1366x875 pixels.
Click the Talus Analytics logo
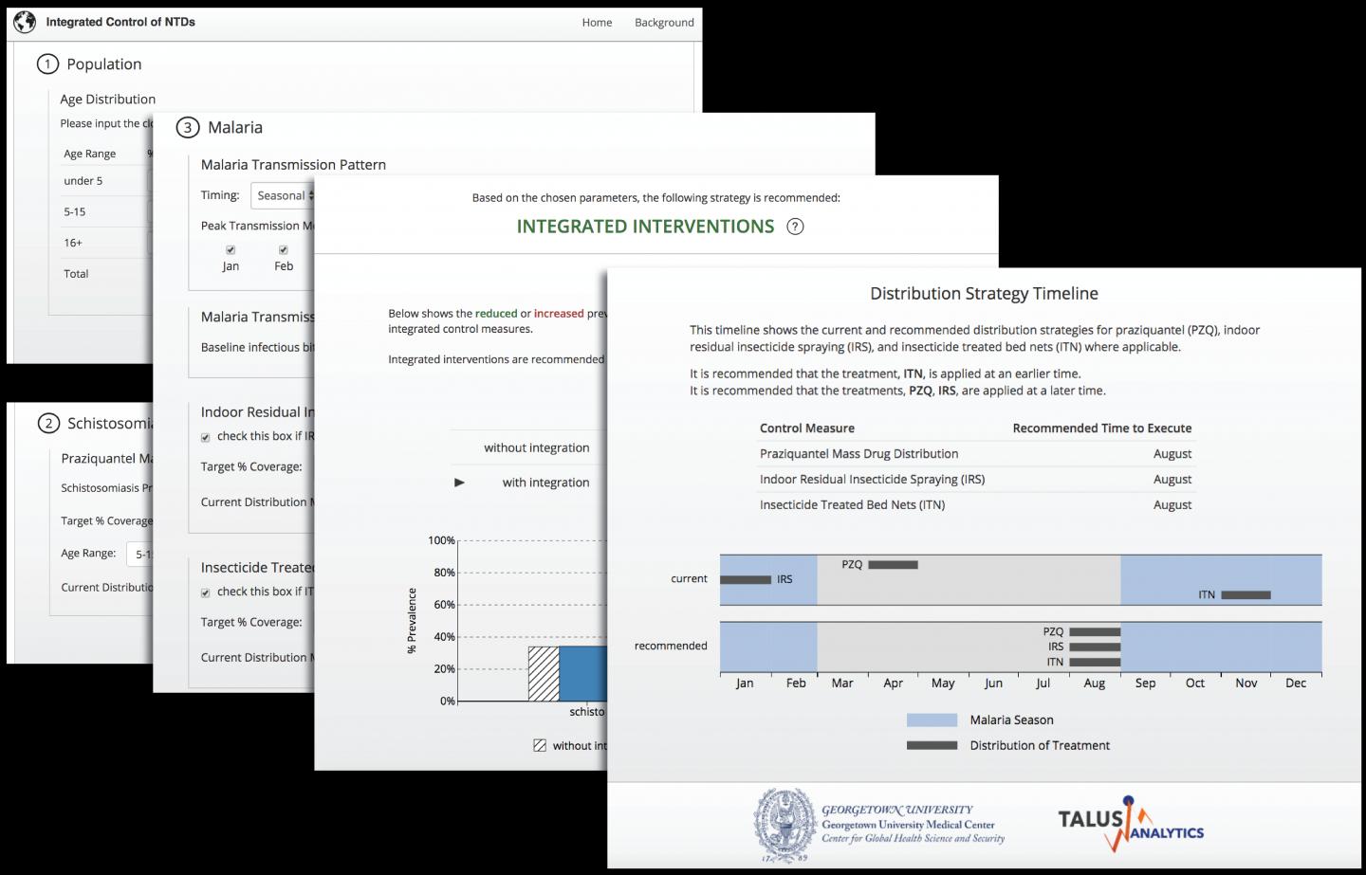pyautogui.click(x=1130, y=822)
